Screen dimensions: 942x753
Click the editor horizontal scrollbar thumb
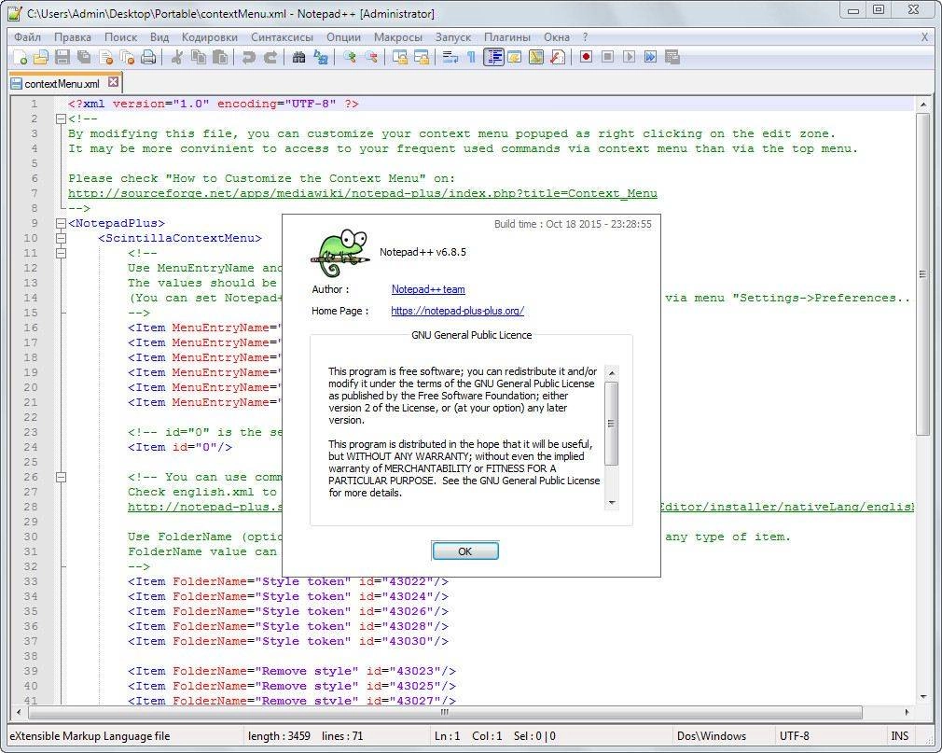[x=445, y=712]
